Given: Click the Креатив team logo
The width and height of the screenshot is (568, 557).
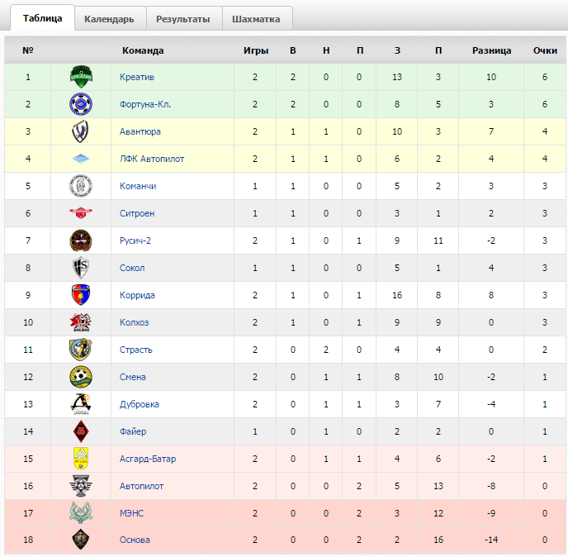Looking at the screenshot, I should coord(81,77).
